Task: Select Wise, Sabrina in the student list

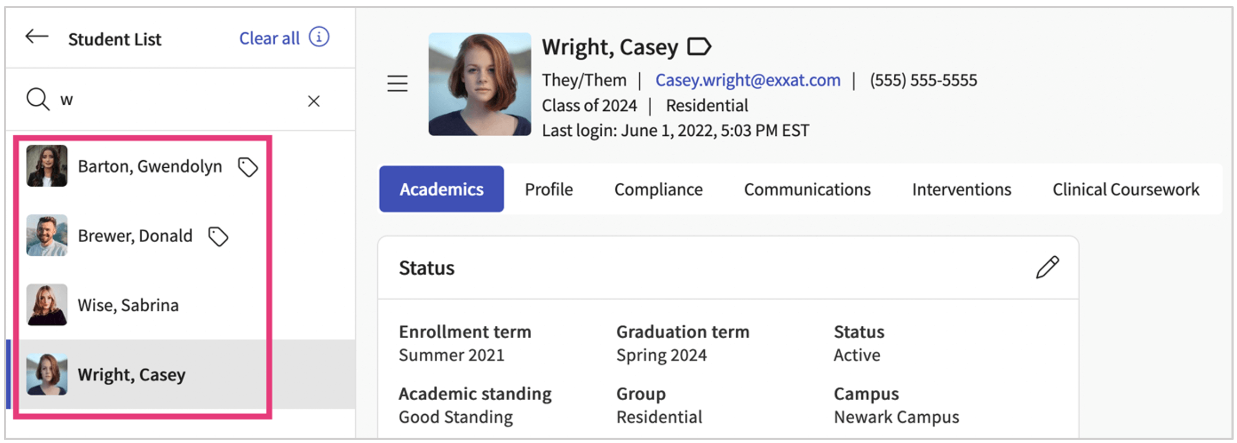Action: (128, 306)
